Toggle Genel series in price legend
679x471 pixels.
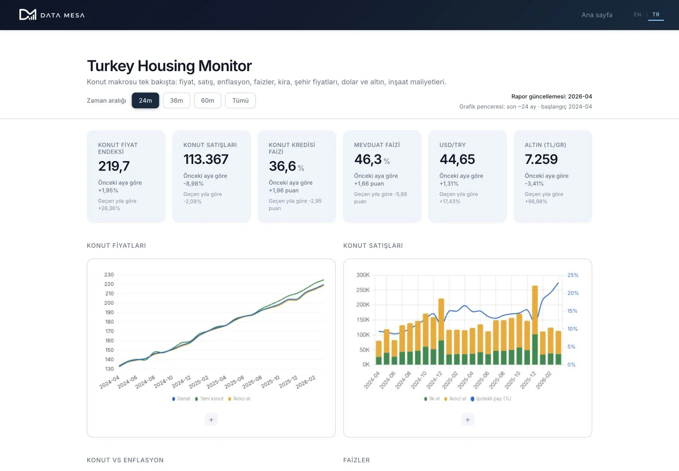181,398
